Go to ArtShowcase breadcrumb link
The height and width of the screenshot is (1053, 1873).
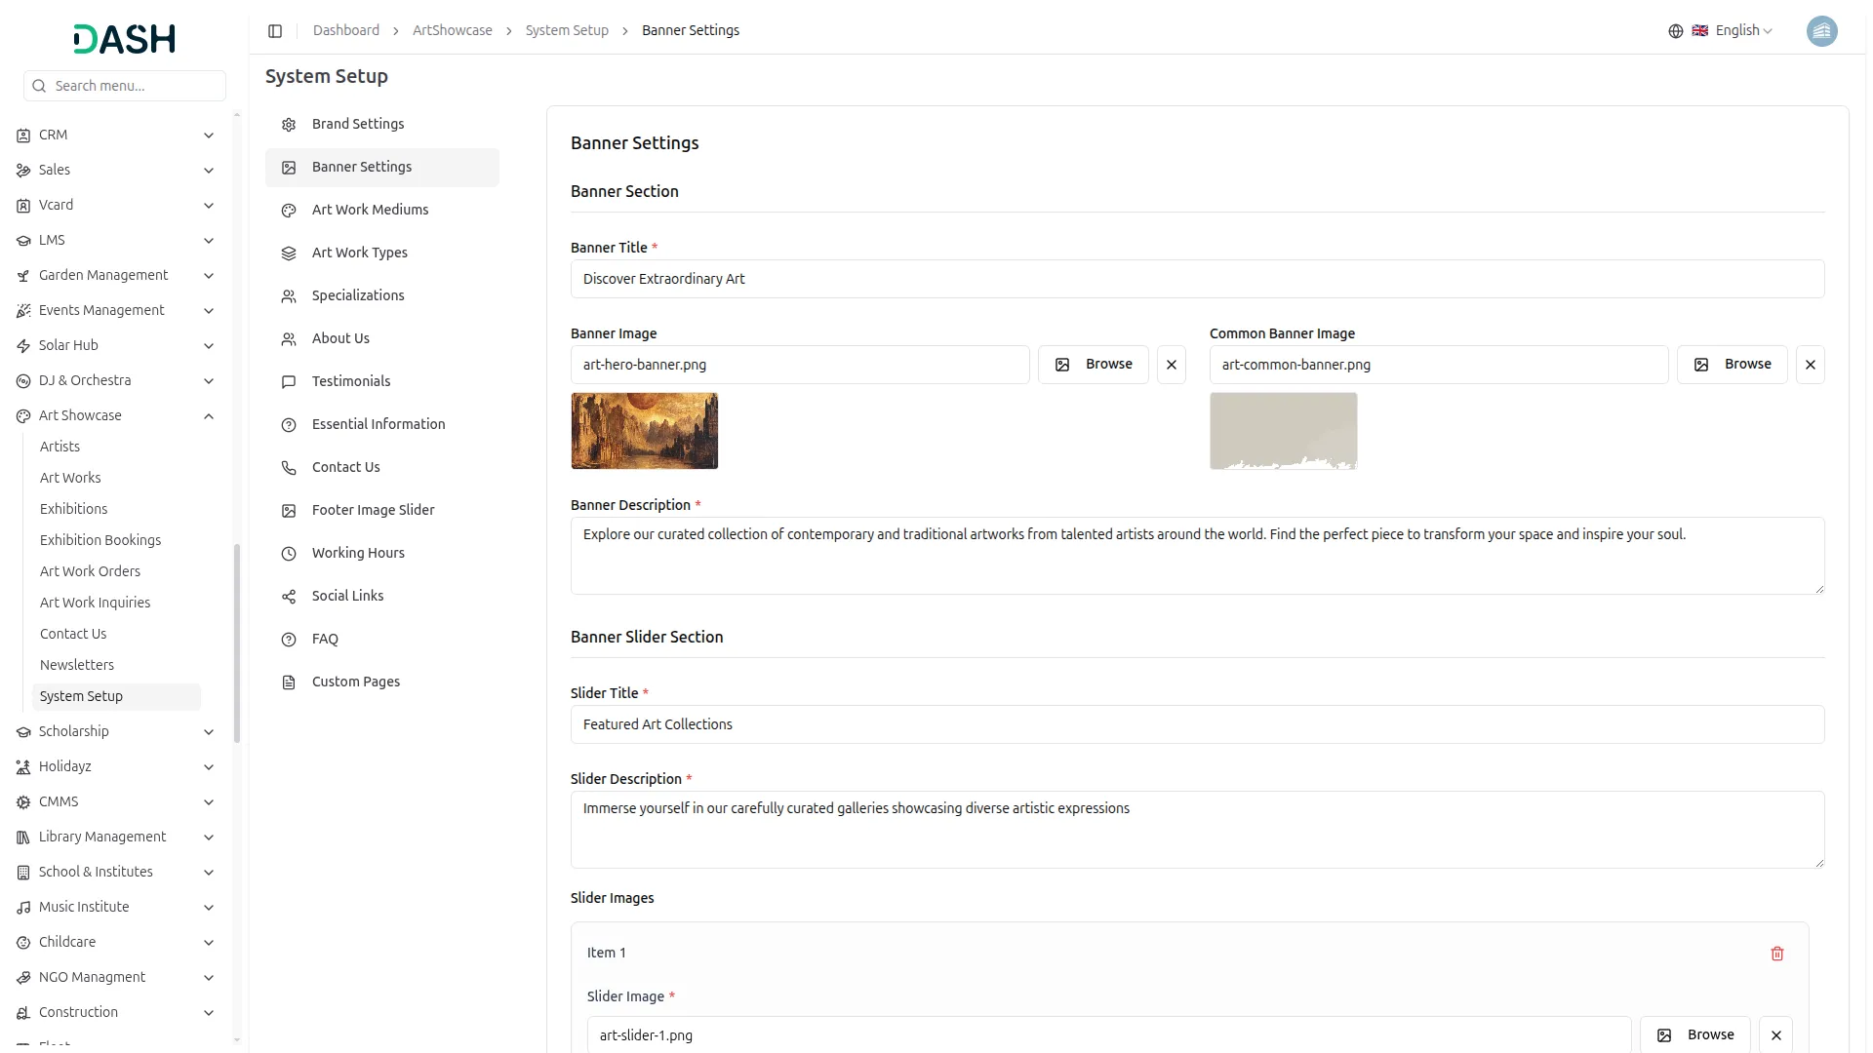[452, 31]
